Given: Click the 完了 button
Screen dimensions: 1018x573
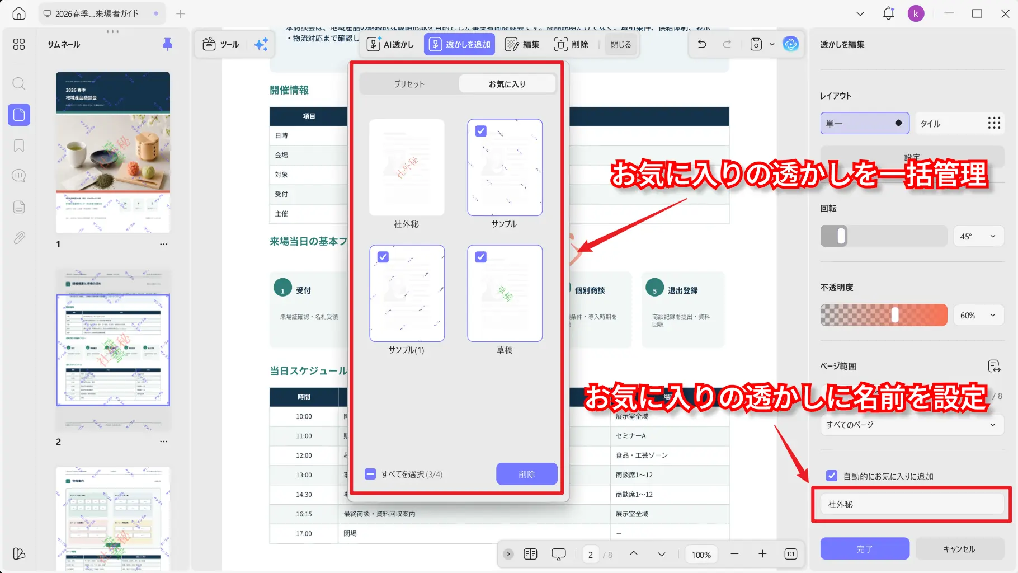Looking at the screenshot, I should coord(865,549).
